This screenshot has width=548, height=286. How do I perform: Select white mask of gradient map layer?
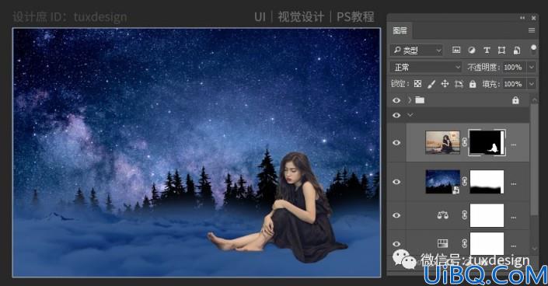(487, 243)
